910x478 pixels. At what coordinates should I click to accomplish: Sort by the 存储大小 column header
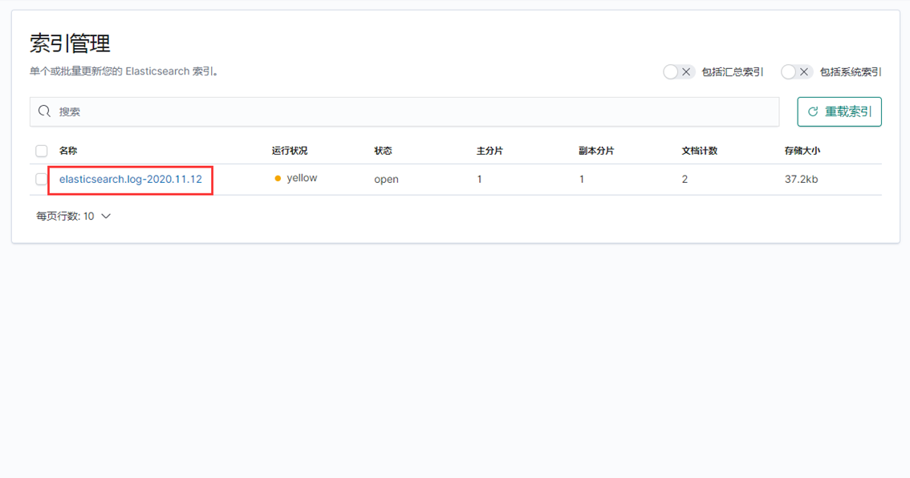[802, 151]
